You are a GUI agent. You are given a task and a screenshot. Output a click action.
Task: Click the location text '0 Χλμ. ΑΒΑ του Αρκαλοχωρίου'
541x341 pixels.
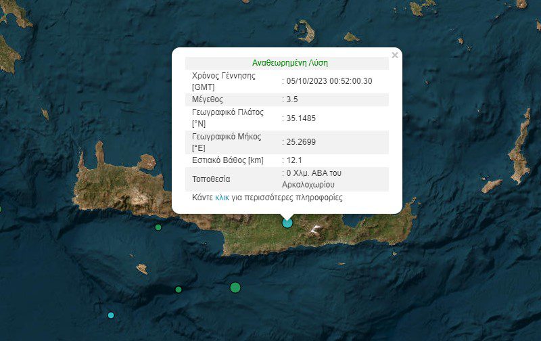click(312, 179)
